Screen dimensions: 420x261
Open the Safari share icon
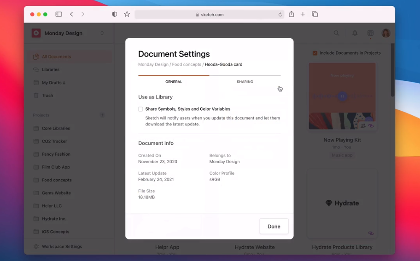coord(292,14)
